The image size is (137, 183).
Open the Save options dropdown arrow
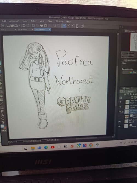point(19,26)
